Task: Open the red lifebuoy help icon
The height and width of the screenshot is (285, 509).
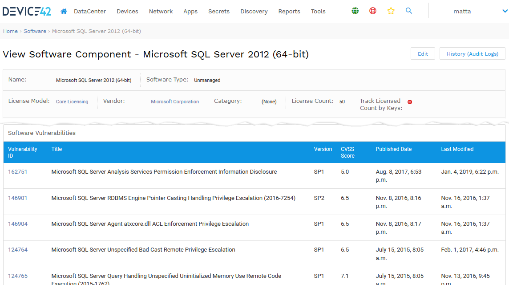Action: pos(373,11)
